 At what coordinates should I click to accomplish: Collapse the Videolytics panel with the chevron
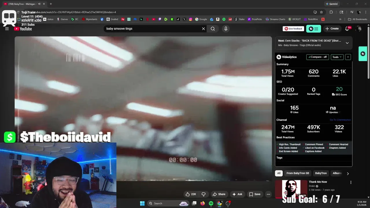(x=348, y=57)
